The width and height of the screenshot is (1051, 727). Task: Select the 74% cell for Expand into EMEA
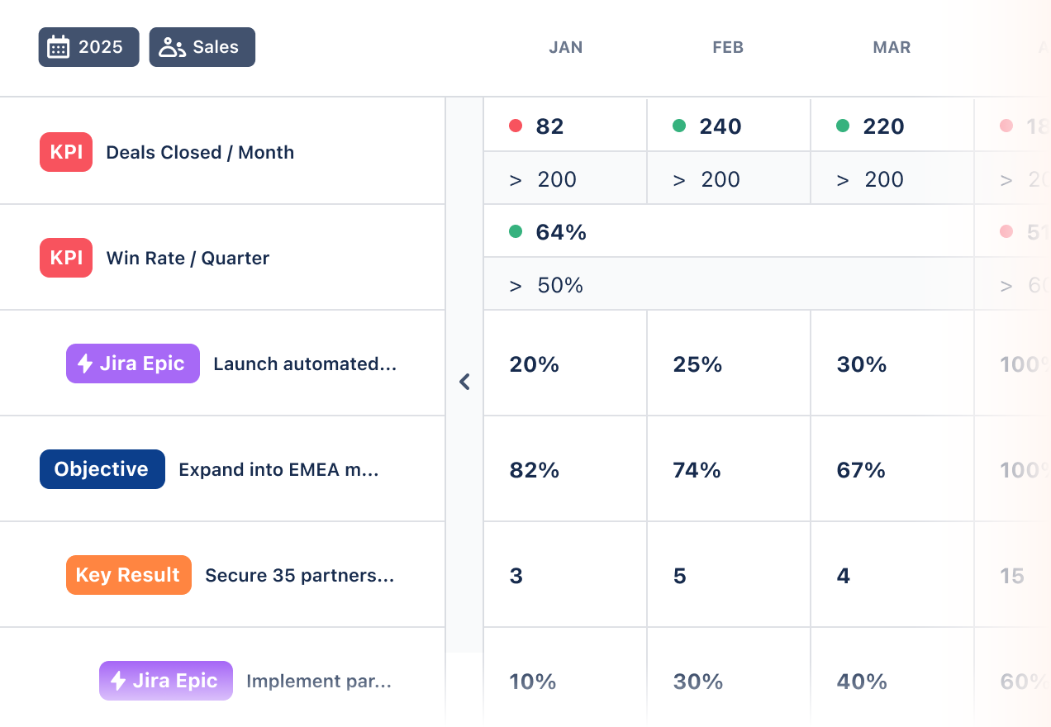point(729,469)
